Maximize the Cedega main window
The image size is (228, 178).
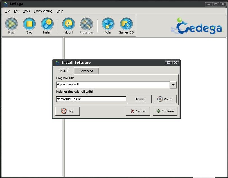coord(216,4)
